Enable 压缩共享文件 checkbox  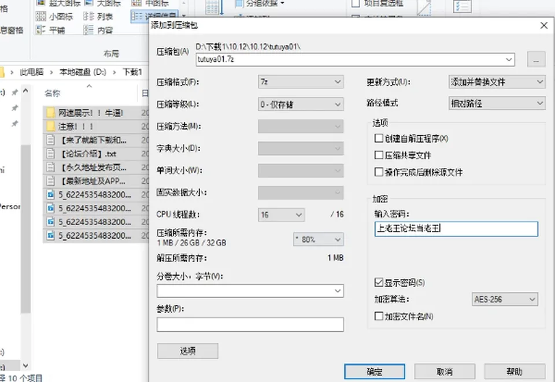coord(379,155)
